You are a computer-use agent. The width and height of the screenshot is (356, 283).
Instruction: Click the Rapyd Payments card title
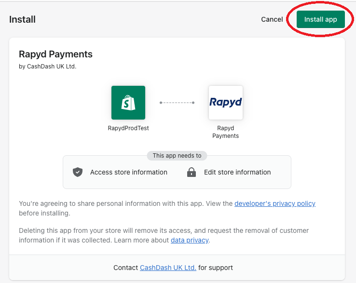55,54
